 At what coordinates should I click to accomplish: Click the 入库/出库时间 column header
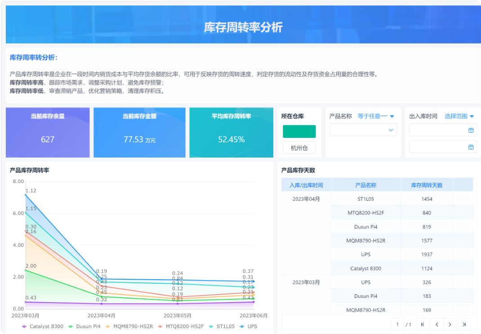pos(306,185)
